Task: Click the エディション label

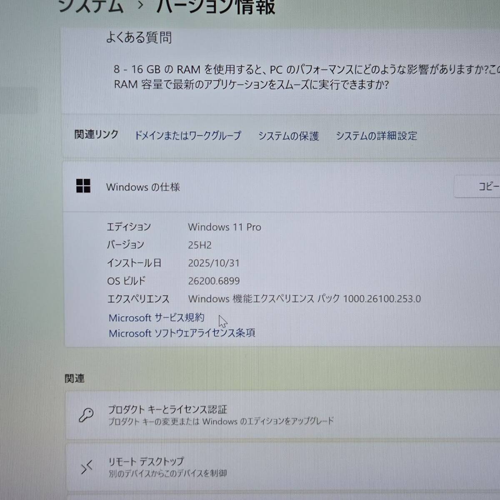Action: click(x=129, y=227)
